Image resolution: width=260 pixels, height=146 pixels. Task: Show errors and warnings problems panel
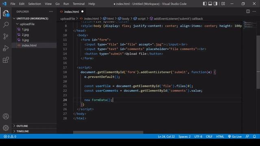pyautogui.click(x=10, y=137)
